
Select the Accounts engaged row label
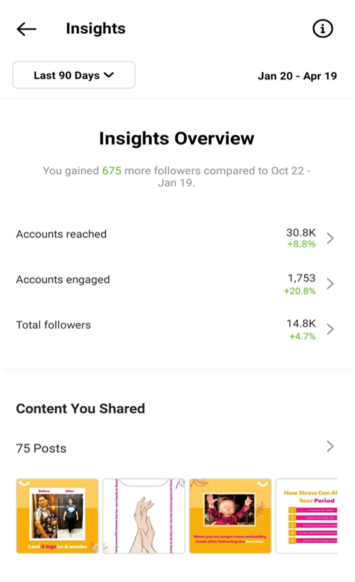coord(63,279)
